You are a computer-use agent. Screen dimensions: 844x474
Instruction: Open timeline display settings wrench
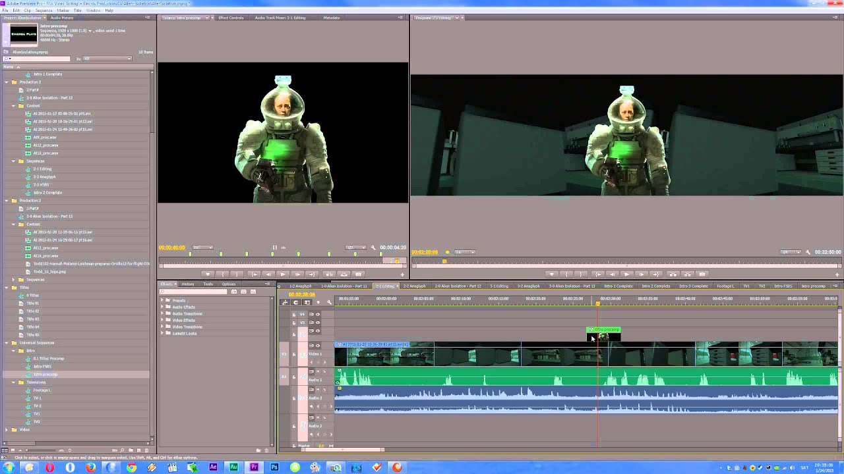[x=329, y=302]
